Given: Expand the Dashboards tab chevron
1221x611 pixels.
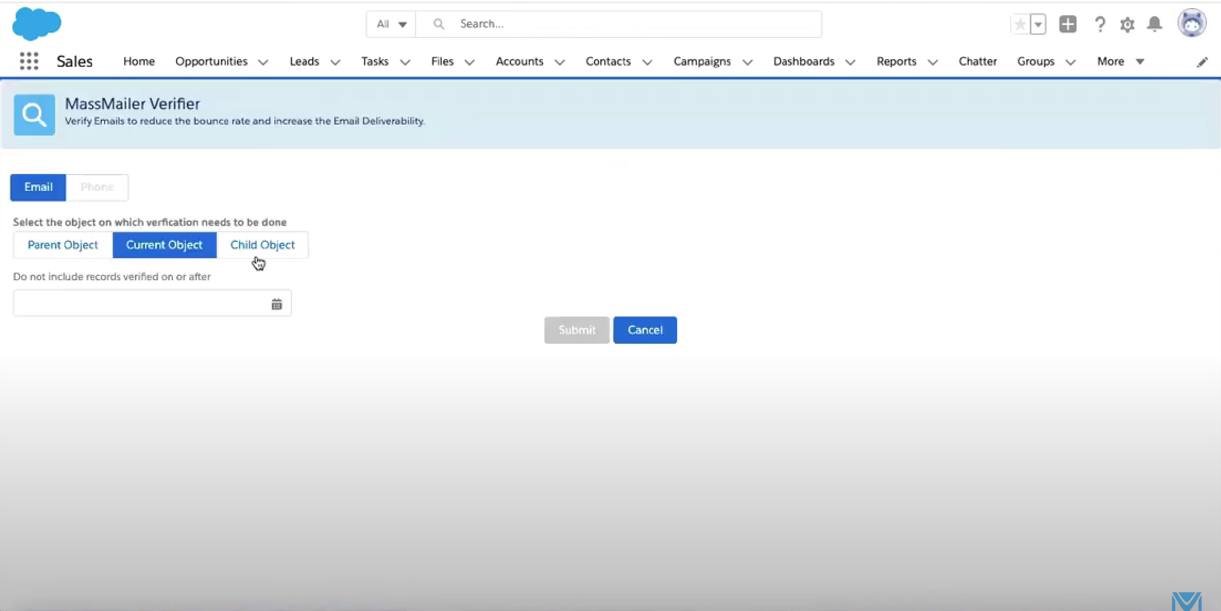Looking at the screenshot, I should 850,62.
